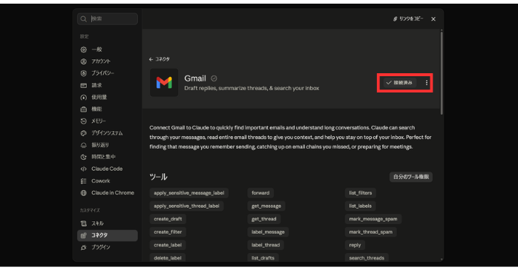
Task: Click the code brackets icon beside Claude Code
Action: (84, 169)
